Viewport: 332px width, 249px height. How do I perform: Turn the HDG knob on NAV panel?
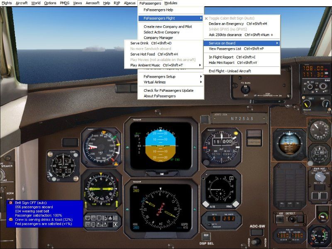coord(326,104)
